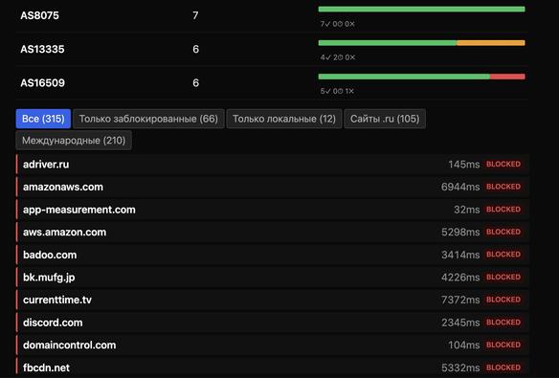Click BLOCKED badge for amazonaws.com
Image resolution: width=559 pixels, height=378 pixels.
pos(503,187)
